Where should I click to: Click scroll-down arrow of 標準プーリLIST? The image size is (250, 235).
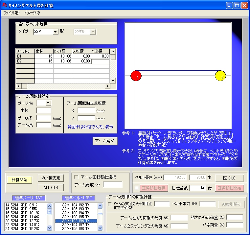pyautogui.click(x=50, y=227)
